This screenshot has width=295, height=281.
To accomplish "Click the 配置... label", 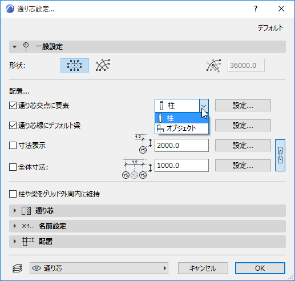I will tap(19, 91).
